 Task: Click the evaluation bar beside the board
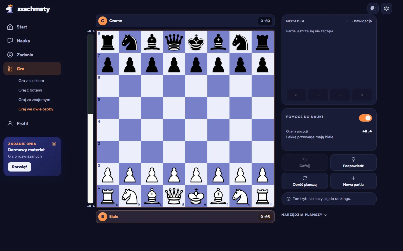[x=90, y=119]
